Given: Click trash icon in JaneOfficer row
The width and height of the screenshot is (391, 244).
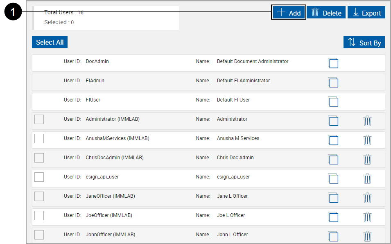Looking at the screenshot, I should click(x=367, y=198).
